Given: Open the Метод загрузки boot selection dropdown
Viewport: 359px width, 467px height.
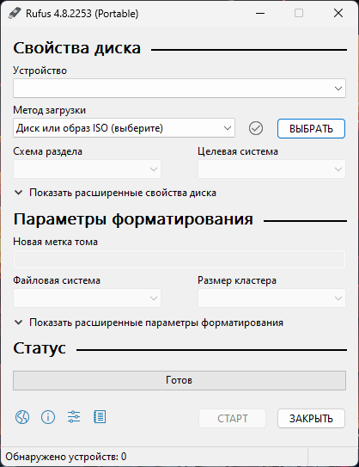Looking at the screenshot, I should (124, 128).
